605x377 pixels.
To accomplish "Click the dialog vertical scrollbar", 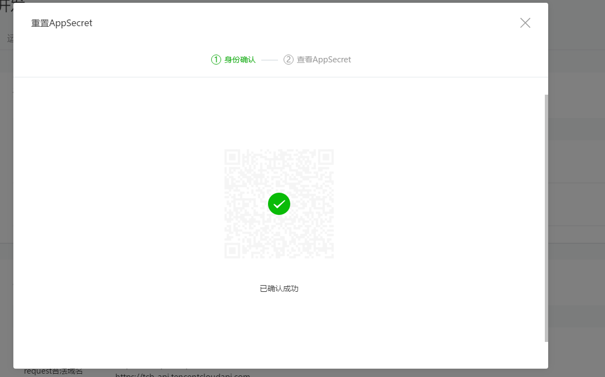I will [x=546, y=218].
